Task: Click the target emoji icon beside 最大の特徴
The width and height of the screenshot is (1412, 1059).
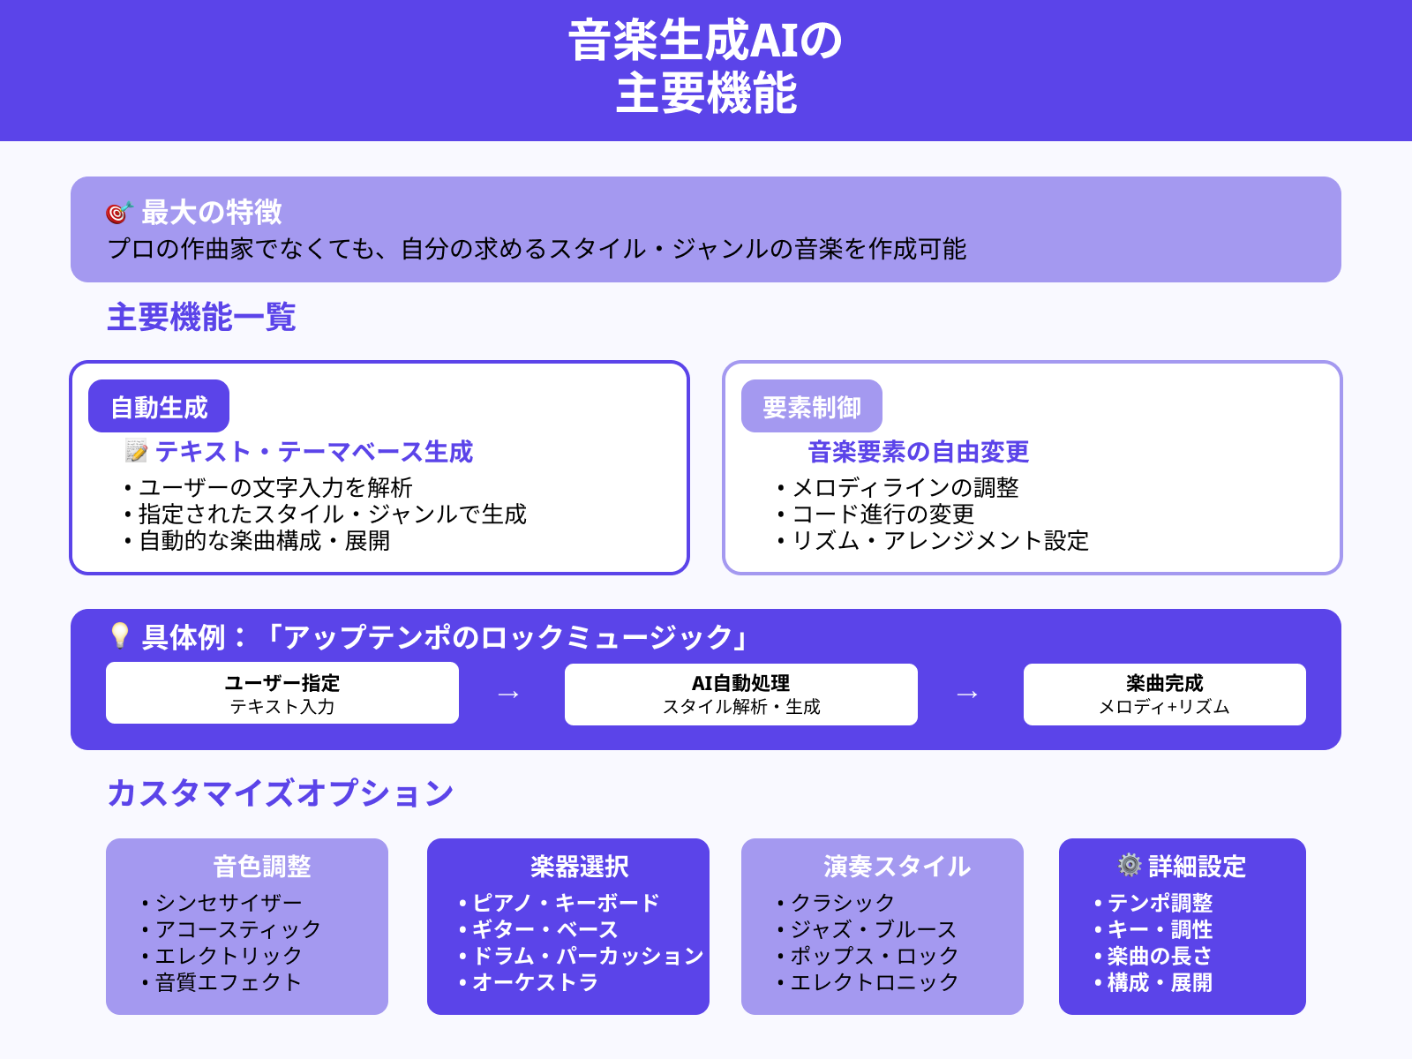Action: [x=119, y=213]
